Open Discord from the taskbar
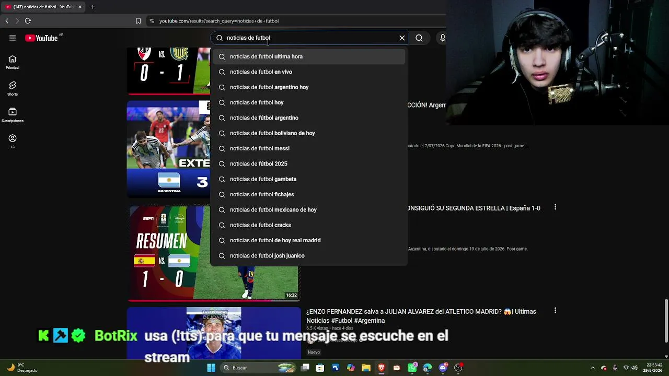Screen dimensions: 669x376 click(443, 368)
